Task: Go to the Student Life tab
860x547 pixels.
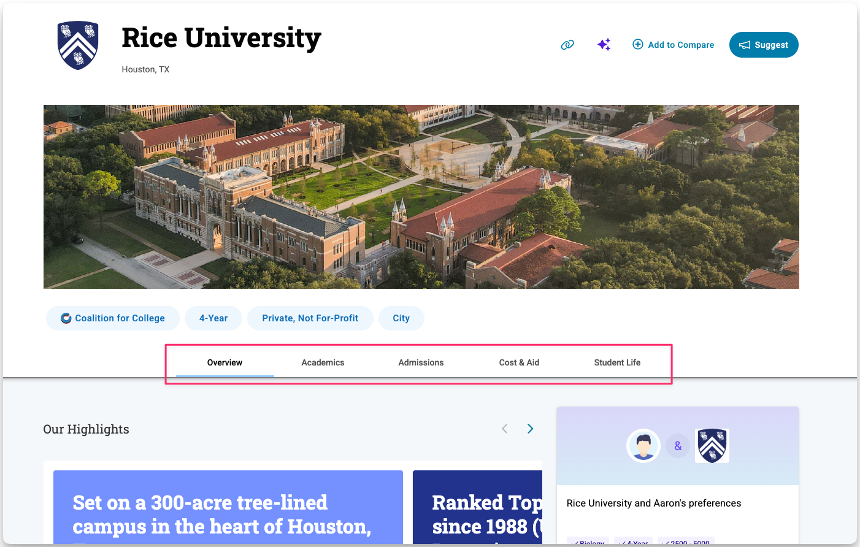Action: pos(618,362)
